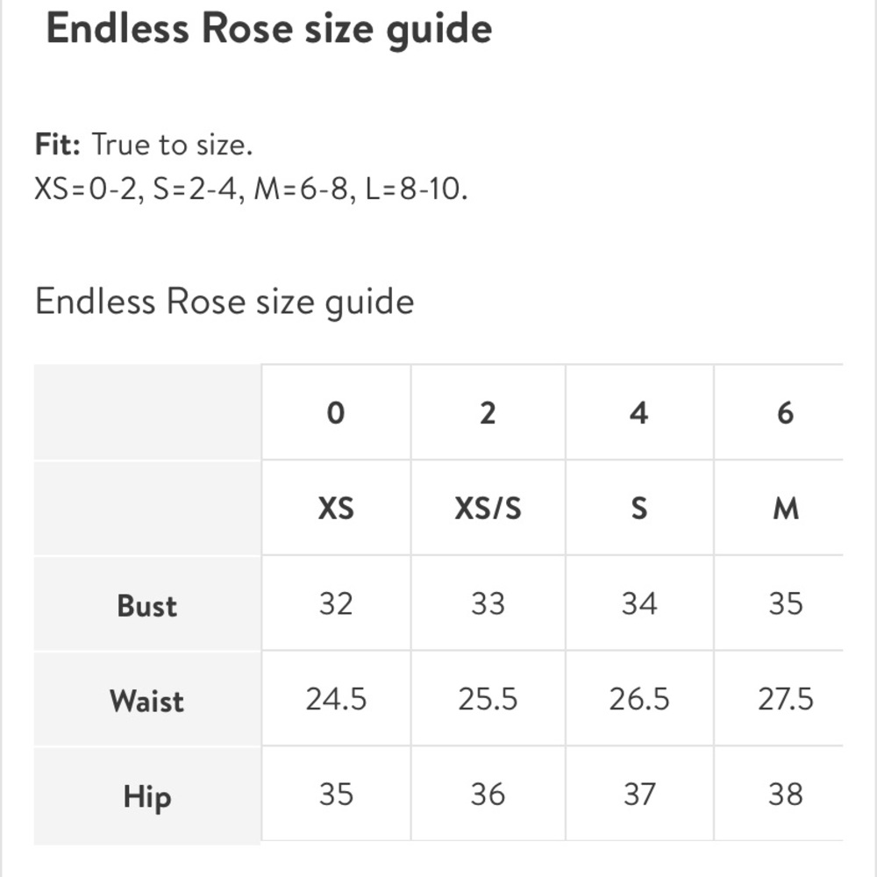This screenshot has height=877, width=877.
Task: Select the size 0 column header
Action: tap(336, 413)
